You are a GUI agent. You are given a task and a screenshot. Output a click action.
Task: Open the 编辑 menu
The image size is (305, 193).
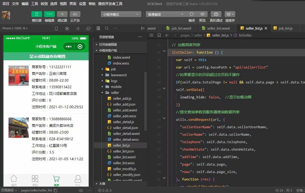(x=25, y=4)
